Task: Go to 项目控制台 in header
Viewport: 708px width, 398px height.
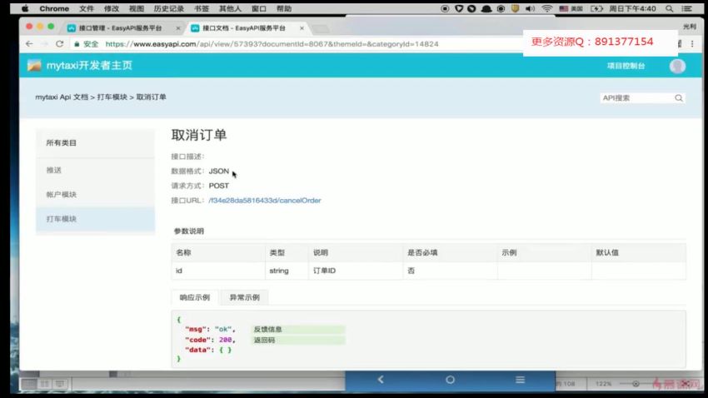Action: tap(626, 66)
